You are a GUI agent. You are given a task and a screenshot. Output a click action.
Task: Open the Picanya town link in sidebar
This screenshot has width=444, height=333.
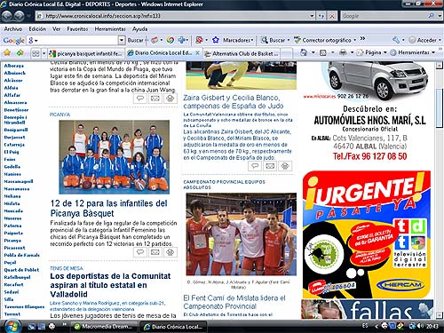[12, 241]
